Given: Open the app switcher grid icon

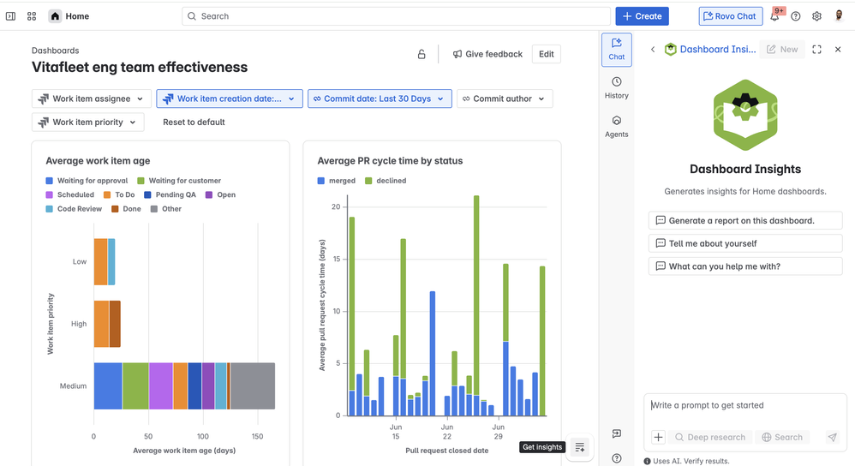Looking at the screenshot, I should coord(32,16).
